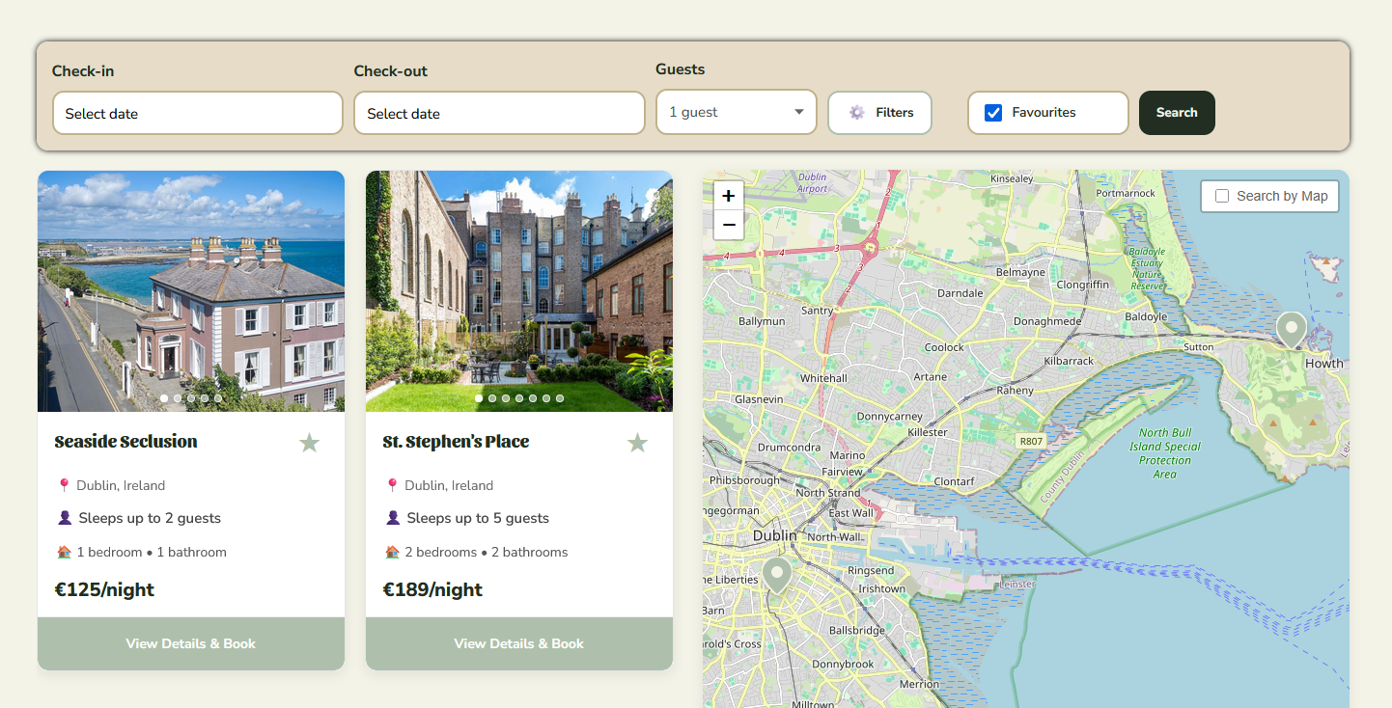Open the Check-in date picker
Screen dimensions: 1392x708
[x=198, y=113]
